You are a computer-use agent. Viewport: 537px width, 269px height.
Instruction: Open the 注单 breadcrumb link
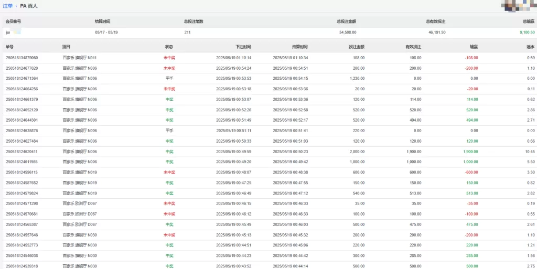7,6
